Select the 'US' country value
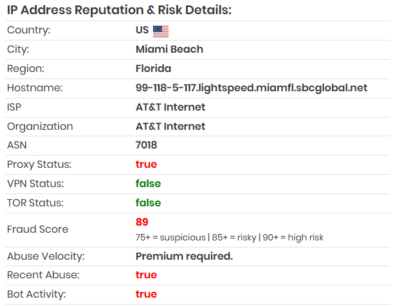Screen dimensions: 395x306 [x=142, y=30]
